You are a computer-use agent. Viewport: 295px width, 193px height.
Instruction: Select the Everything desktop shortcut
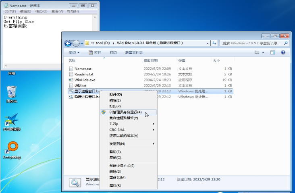pos(12,150)
